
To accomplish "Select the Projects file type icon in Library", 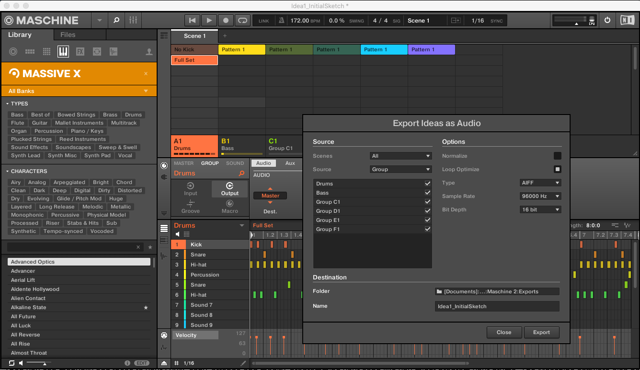I will (x=13, y=51).
